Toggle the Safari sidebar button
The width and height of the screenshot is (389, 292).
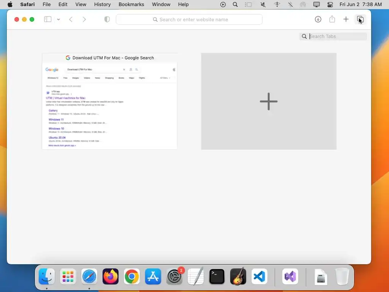[x=47, y=19]
